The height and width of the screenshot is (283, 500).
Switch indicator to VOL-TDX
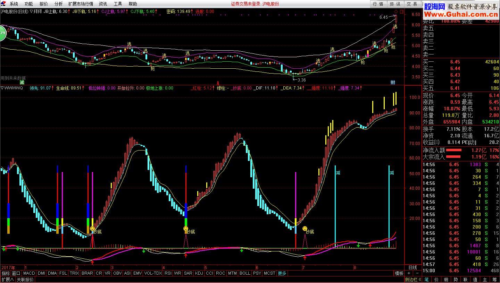[153, 273]
